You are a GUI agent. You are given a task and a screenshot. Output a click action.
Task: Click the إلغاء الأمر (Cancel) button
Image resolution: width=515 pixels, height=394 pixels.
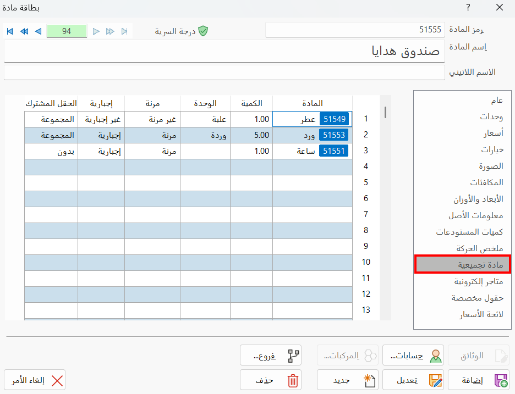35,380
